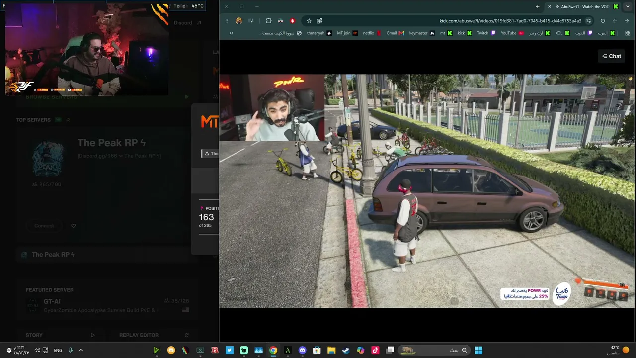
Task: Open File Explorer from the taskbar
Action: tap(331, 350)
